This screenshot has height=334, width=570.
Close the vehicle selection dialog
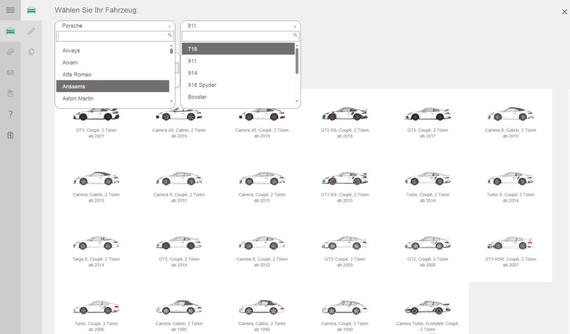(x=564, y=12)
